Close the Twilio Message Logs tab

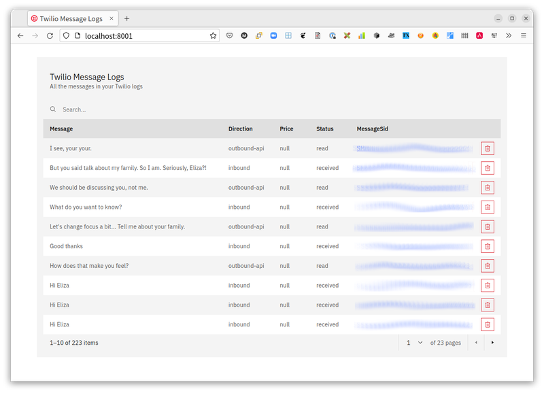112,19
